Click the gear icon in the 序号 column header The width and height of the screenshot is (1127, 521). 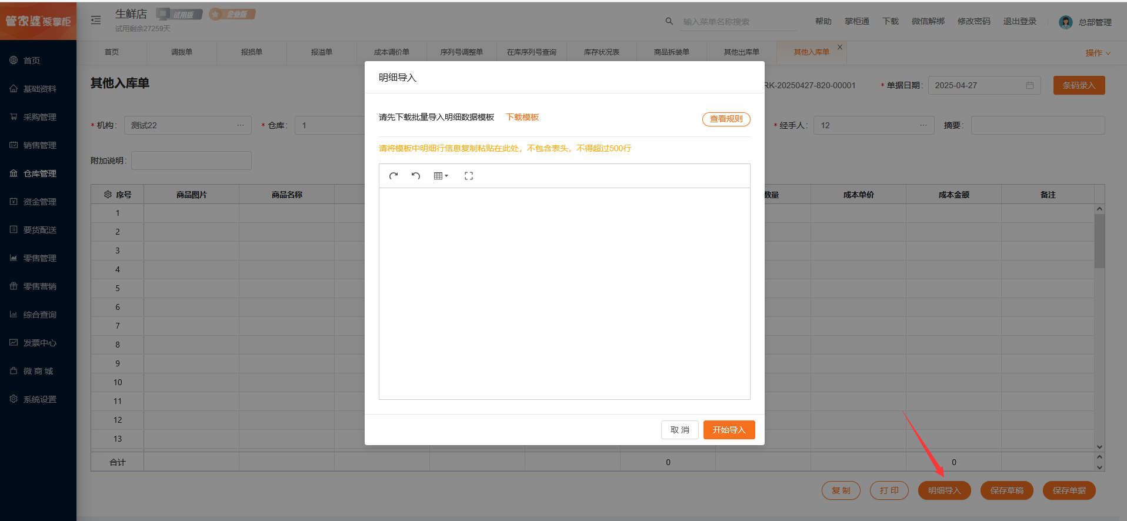tap(108, 194)
